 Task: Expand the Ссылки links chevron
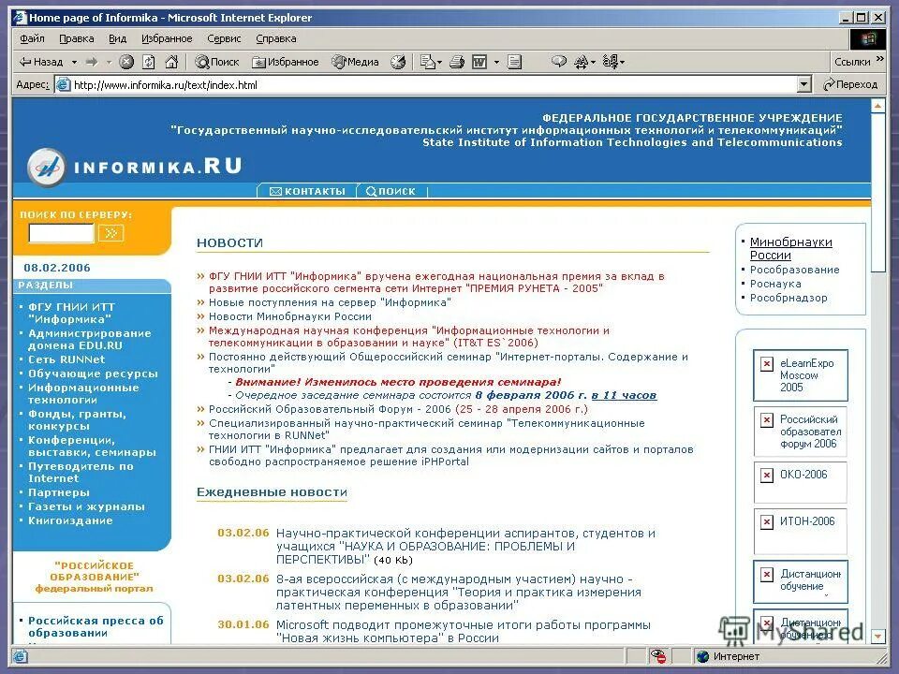pyautogui.click(x=880, y=60)
